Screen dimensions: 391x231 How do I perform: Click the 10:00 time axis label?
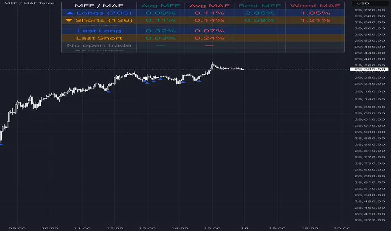(50, 228)
